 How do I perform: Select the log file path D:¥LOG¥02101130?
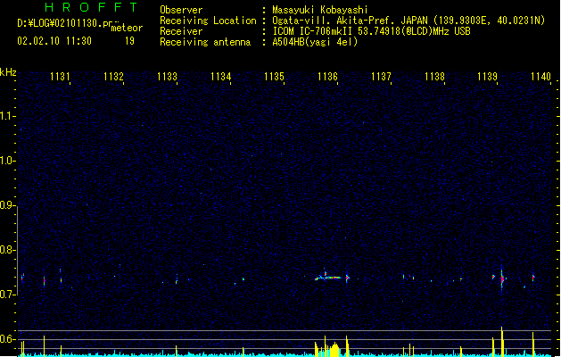68,23
